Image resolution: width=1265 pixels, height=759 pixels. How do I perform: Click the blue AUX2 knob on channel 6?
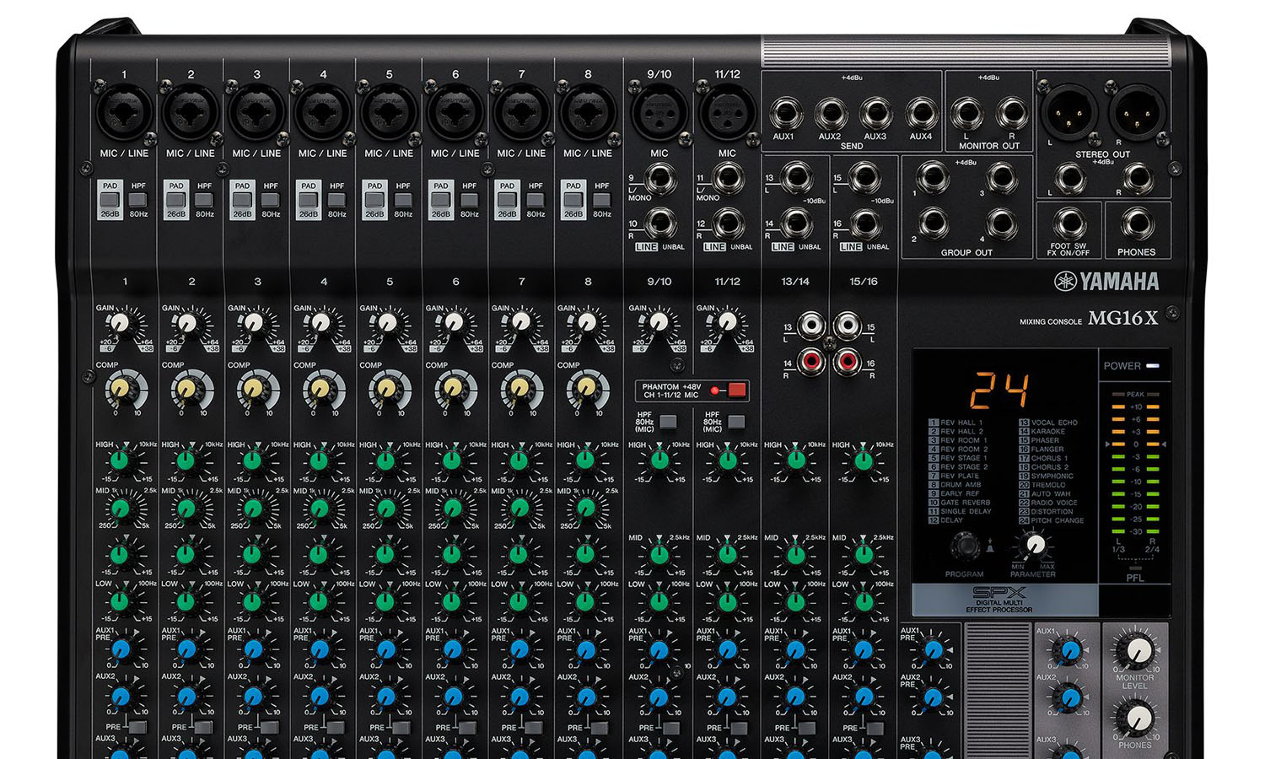[453, 697]
